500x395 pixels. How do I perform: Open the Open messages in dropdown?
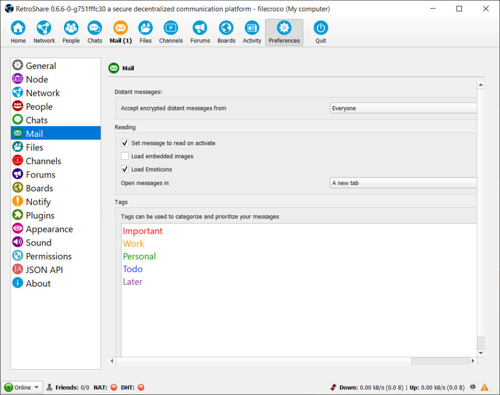pos(403,183)
